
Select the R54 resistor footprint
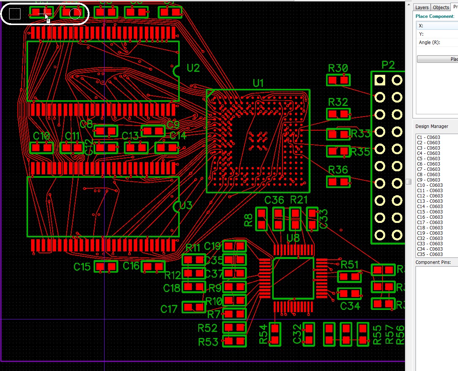pos(275,334)
